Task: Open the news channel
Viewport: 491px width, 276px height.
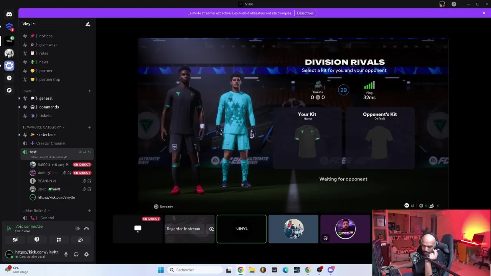Action: click(x=57, y=62)
